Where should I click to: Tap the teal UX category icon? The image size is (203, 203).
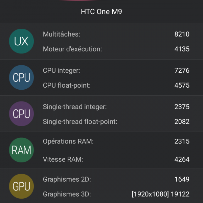point(21,41)
